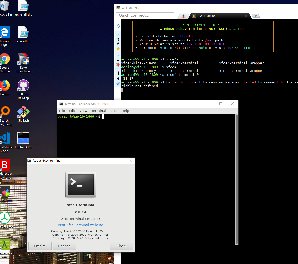The width and height of the screenshot is (298, 264).
Task: Click the License button in About dialog
Action: pos(64,246)
